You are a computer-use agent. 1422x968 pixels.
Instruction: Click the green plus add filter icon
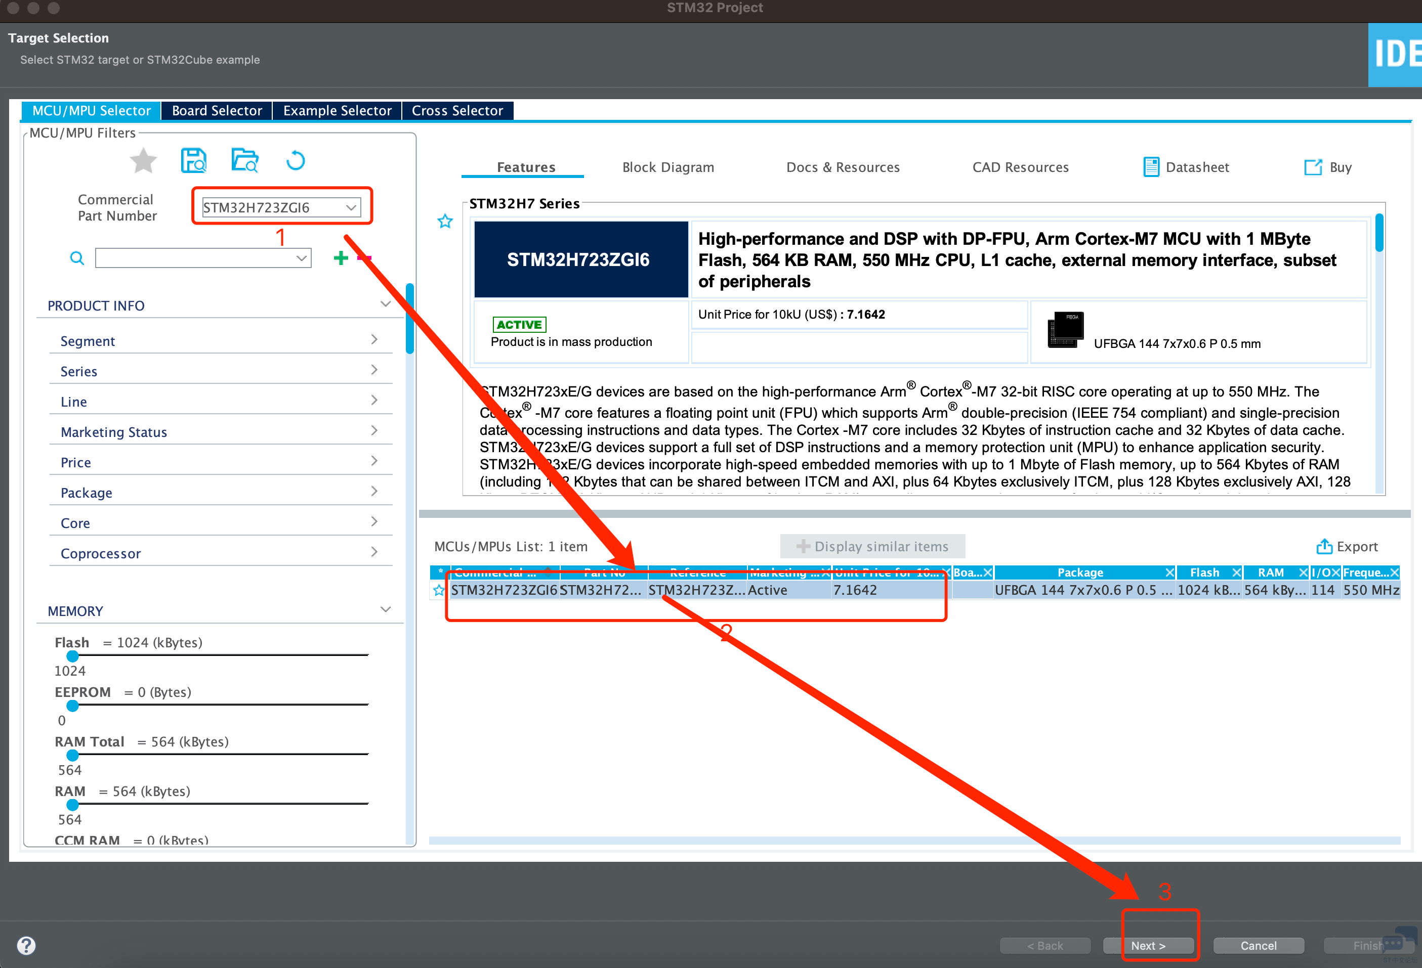coord(341,258)
